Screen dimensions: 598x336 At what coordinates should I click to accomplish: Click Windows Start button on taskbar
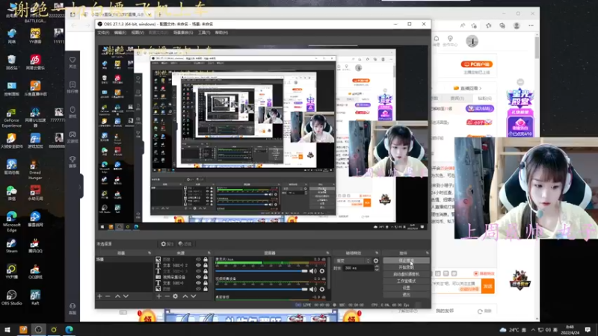point(7,329)
